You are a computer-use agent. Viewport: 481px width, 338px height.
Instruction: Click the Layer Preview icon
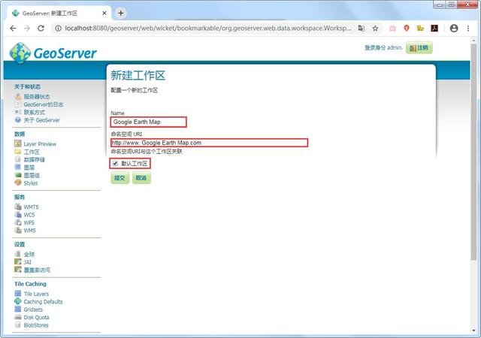coord(18,143)
